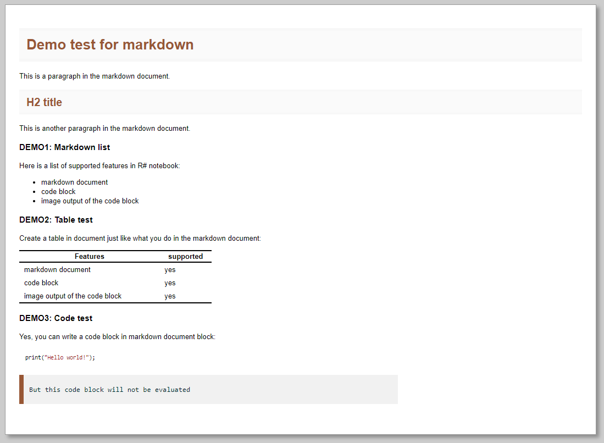Click the sentence mentioning R# notebook features
Viewport: 604px width, 443px height.
(99, 165)
